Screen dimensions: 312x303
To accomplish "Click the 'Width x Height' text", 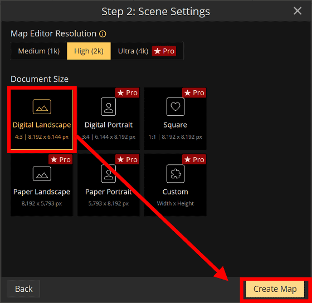I will click(175, 203).
